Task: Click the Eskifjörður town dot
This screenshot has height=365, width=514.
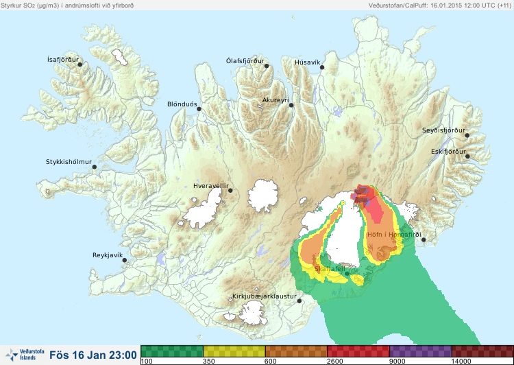Action: tap(467, 156)
